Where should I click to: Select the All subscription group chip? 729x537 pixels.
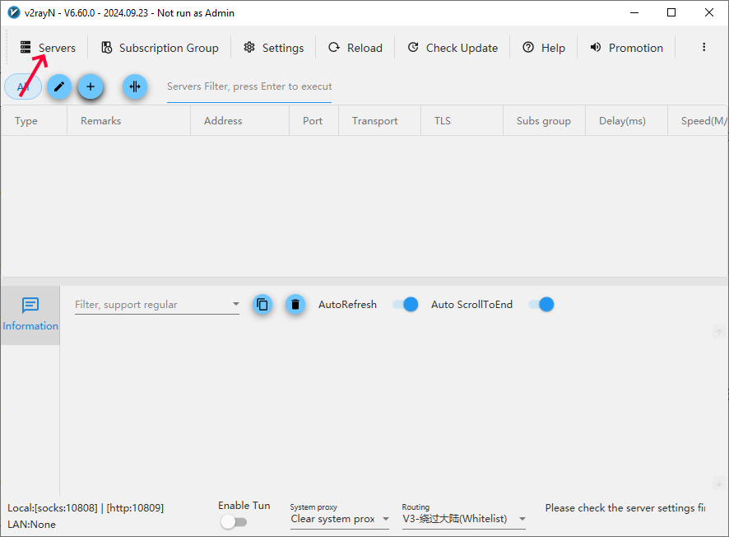point(23,86)
